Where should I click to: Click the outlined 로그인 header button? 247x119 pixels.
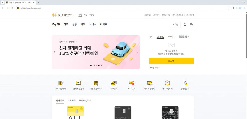click(175, 25)
